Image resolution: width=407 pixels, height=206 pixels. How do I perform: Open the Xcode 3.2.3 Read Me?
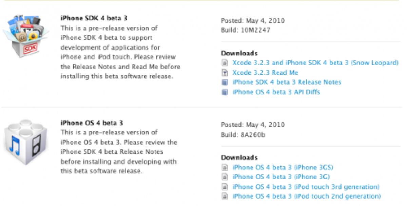[265, 72]
